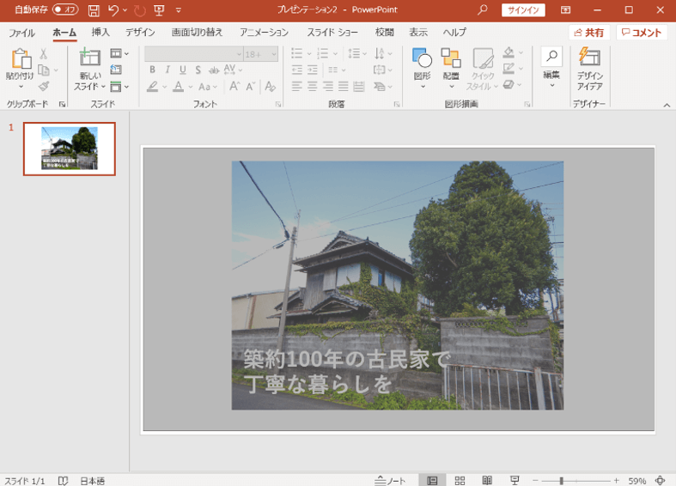Select slide 1 thumbnail in the panel
Screen dimensions: 676x486
pyautogui.click(x=70, y=149)
